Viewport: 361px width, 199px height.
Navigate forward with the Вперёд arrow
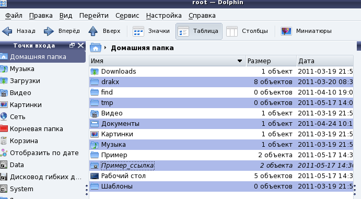pos(62,31)
